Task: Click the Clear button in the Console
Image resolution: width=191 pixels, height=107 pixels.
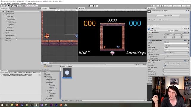Action: (2, 73)
